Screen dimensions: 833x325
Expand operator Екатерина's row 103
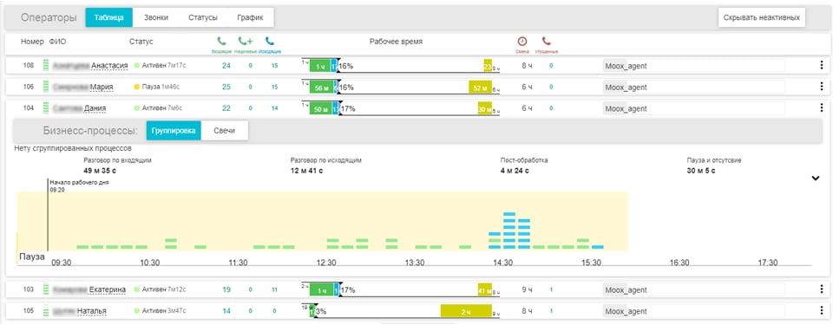107,289
